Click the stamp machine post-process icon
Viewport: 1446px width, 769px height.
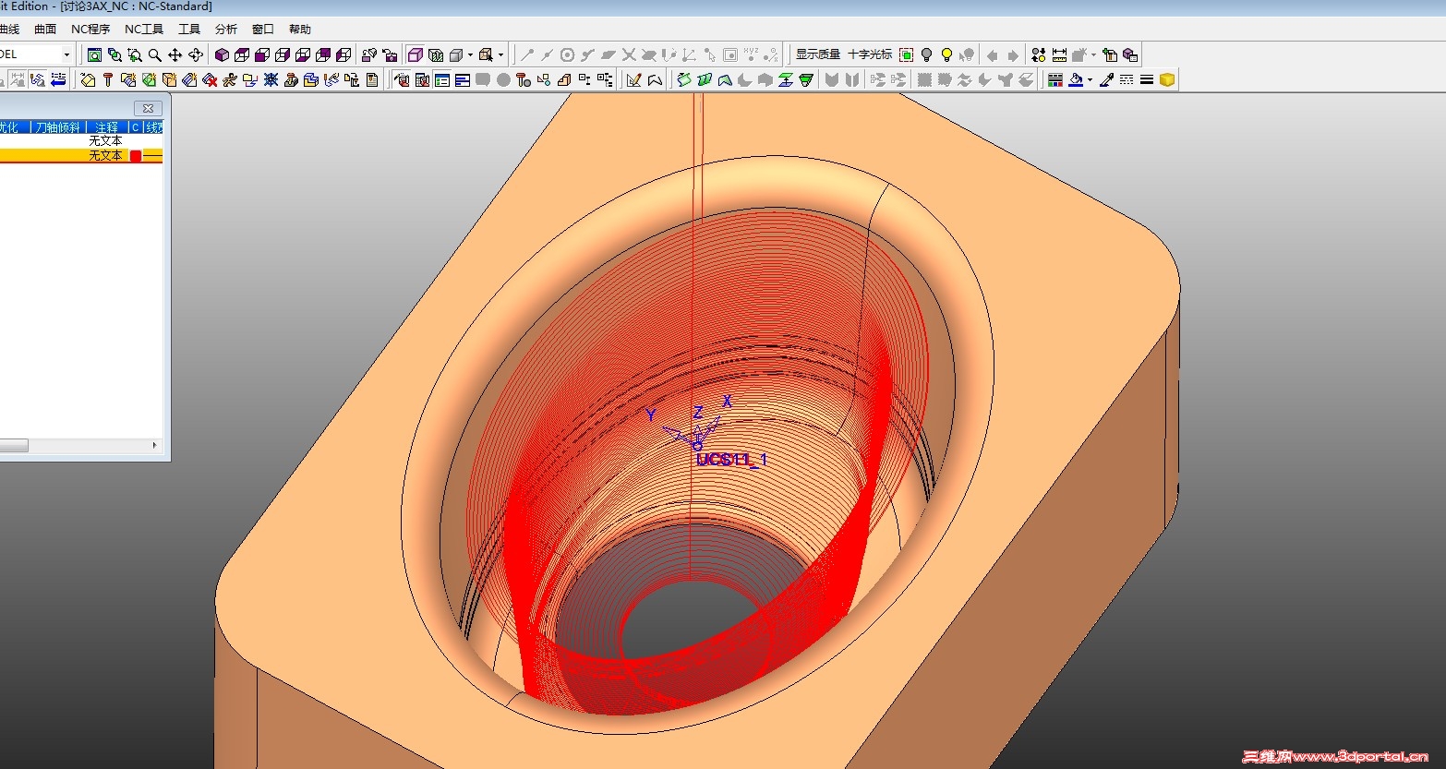click(291, 80)
